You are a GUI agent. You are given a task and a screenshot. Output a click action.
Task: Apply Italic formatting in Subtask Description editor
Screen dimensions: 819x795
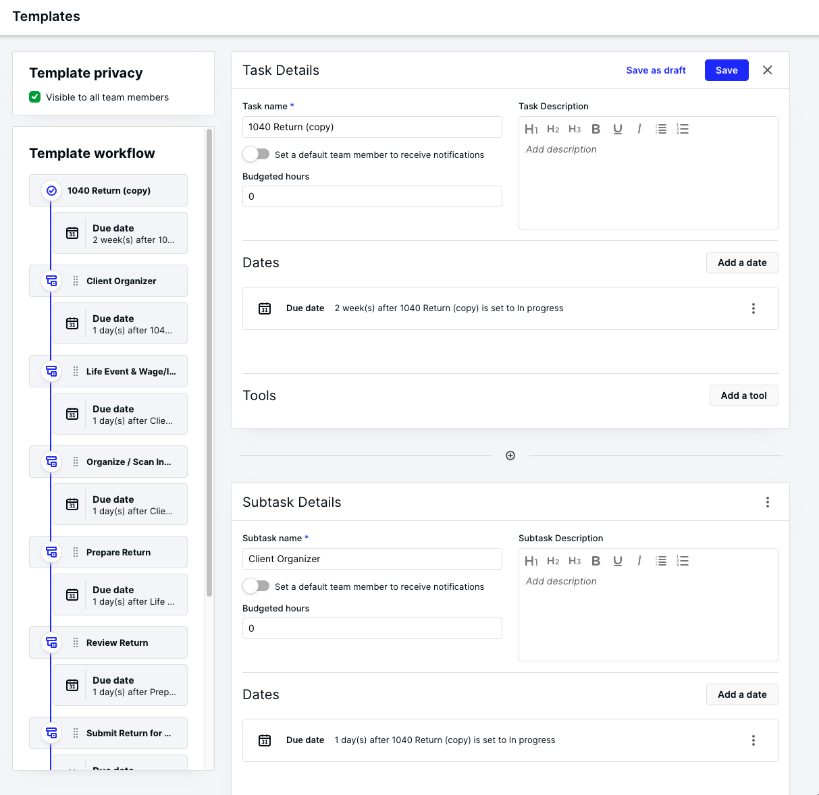pos(639,561)
